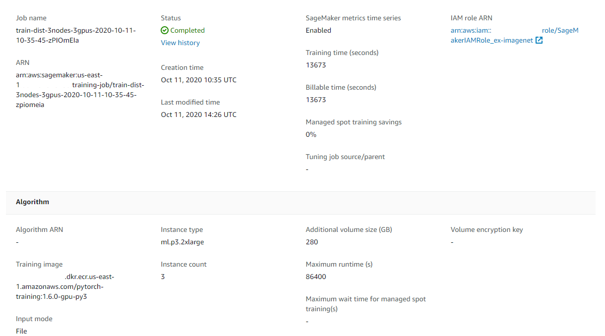Image resolution: width=605 pixels, height=336 pixels.
Task: Click the external link icon beside IAM role
Action: (539, 41)
